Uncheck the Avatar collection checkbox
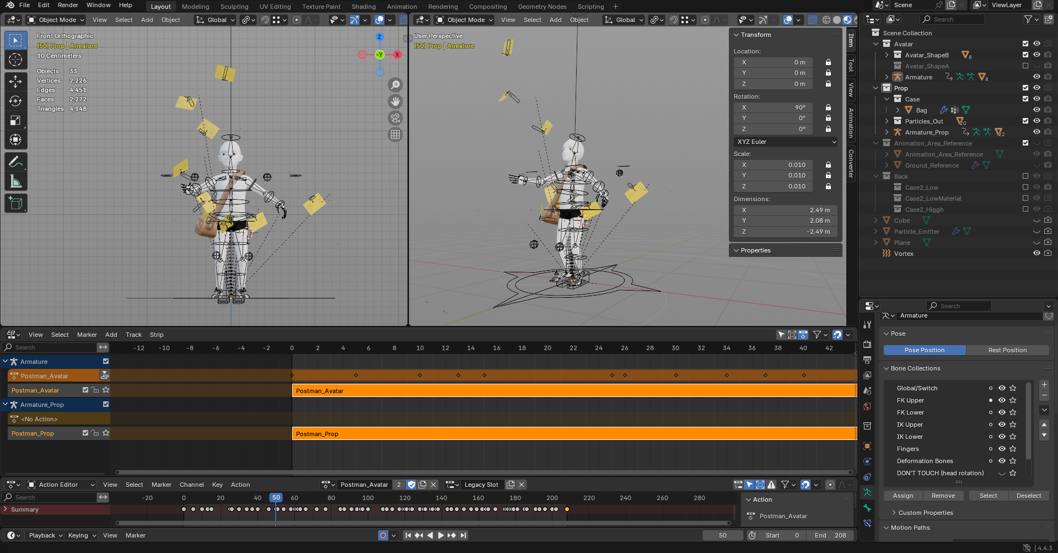 click(x=1025, y=44)
